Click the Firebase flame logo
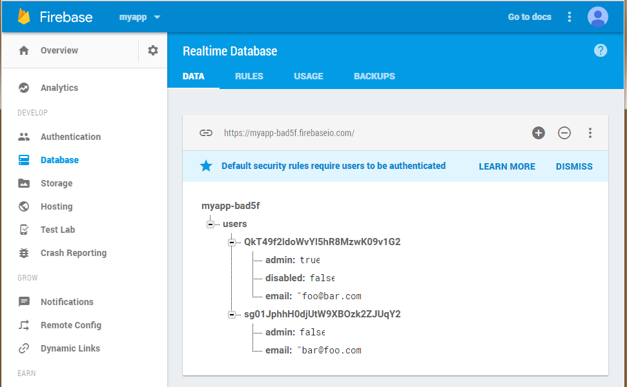The image size is (627, 387). click(x=24, y=17)
